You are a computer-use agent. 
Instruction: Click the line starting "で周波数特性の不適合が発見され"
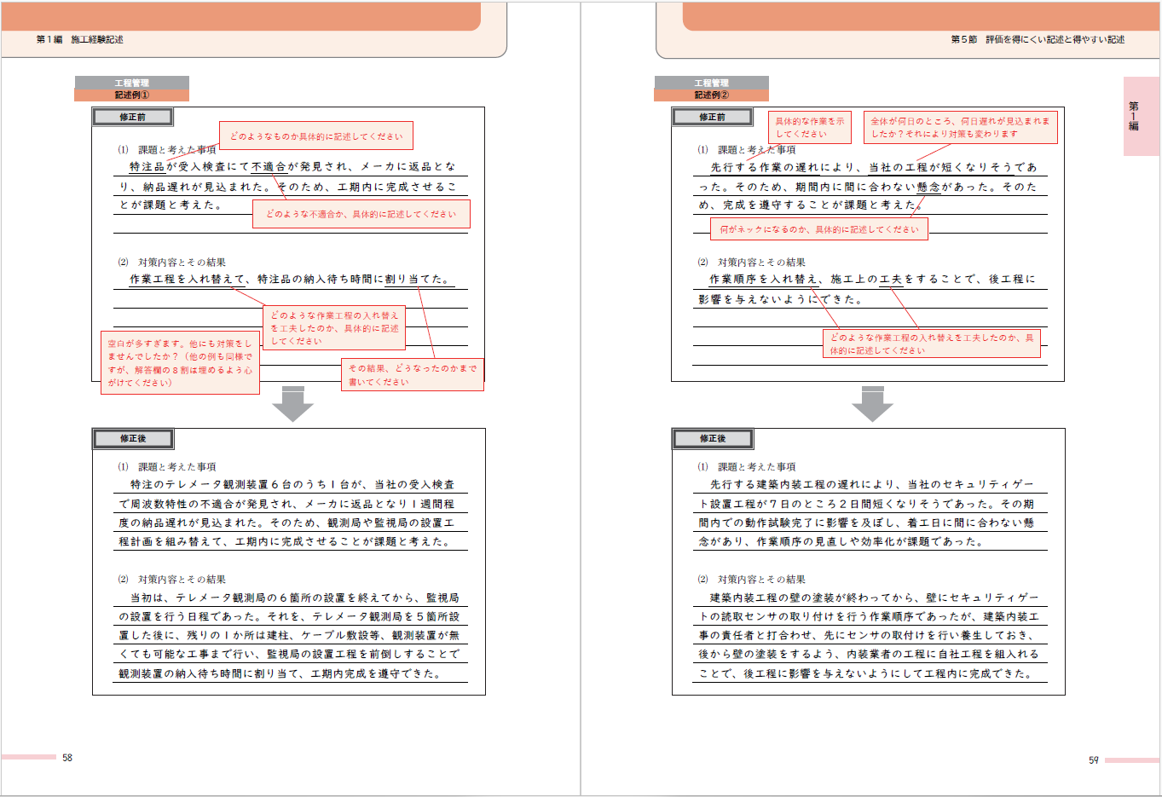click(x=287, y=504)
